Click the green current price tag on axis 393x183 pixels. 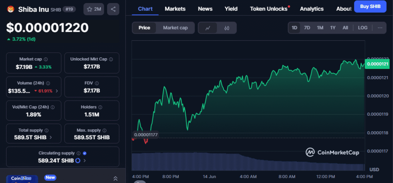378,64
